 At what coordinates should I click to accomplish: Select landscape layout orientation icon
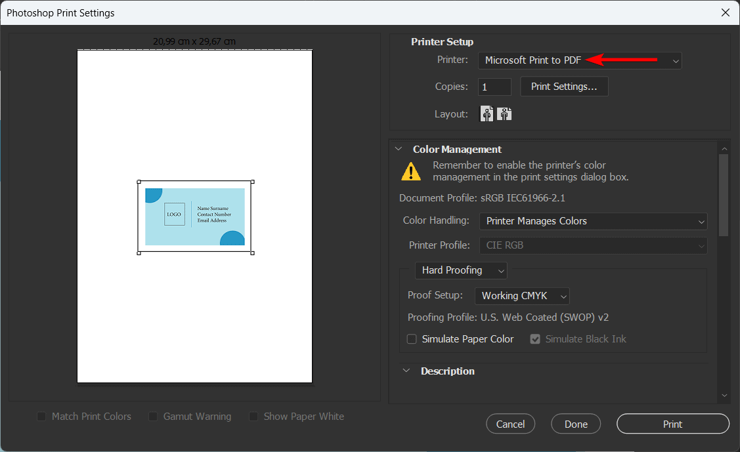[504, 113]
